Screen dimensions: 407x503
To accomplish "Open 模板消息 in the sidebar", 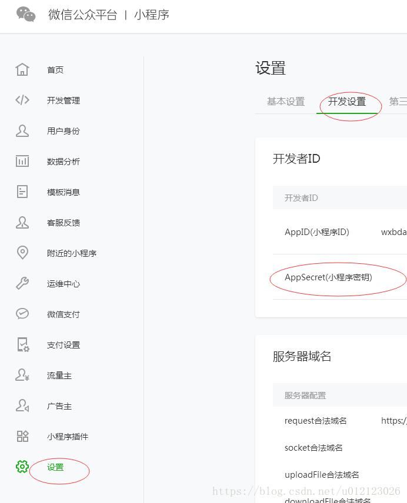I will point(64,192).
